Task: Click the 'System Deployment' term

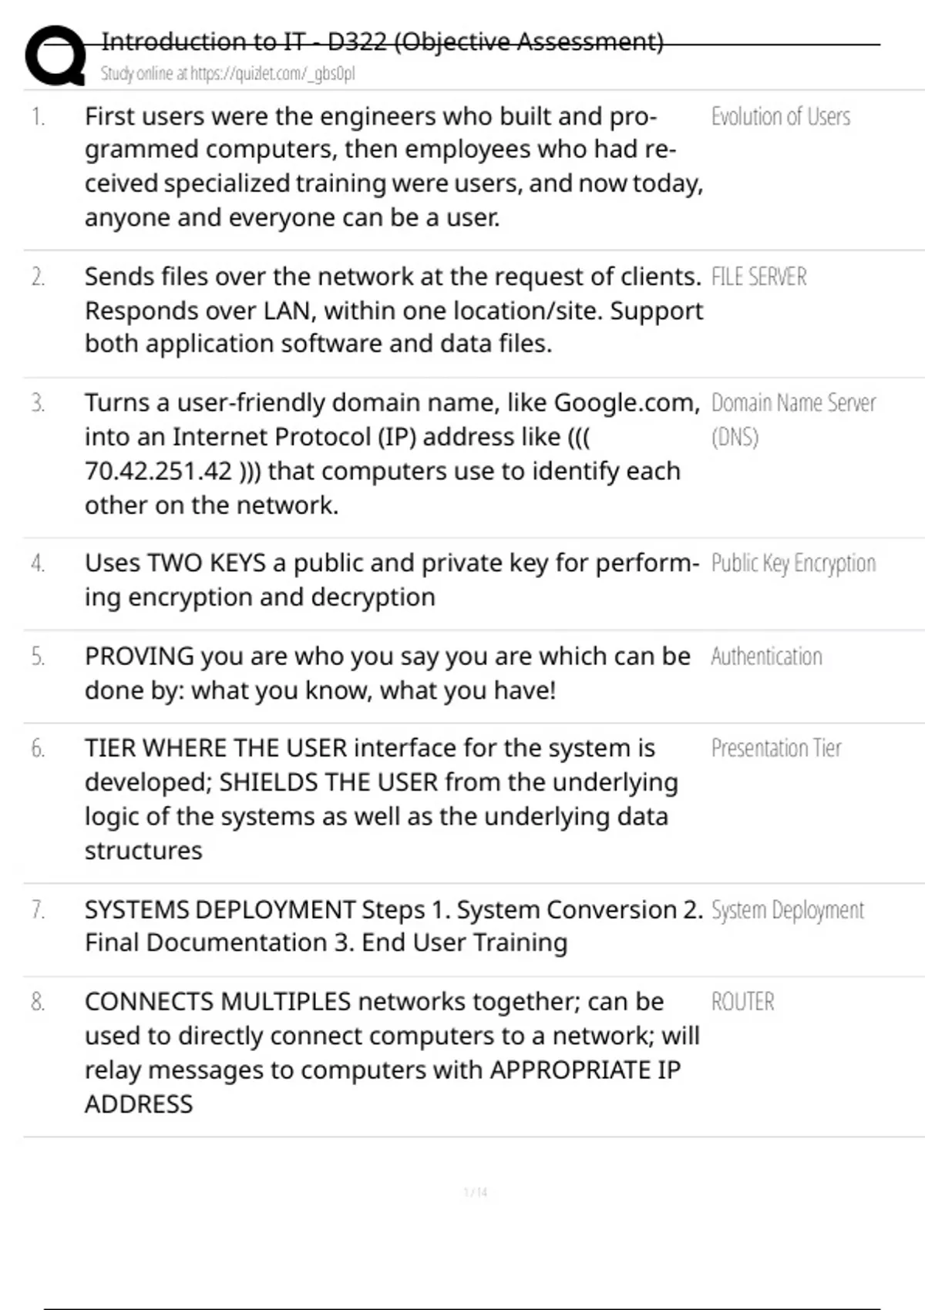Action: click(787, 910)
